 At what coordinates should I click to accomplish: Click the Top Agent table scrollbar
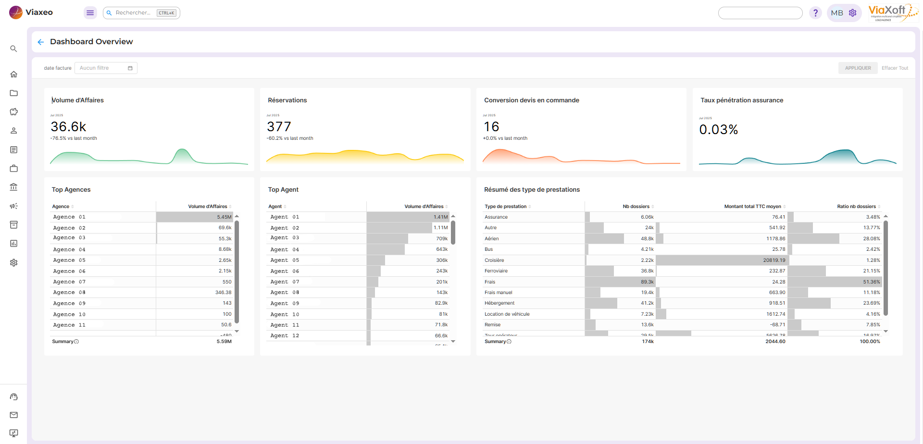[x=453, y=233]
